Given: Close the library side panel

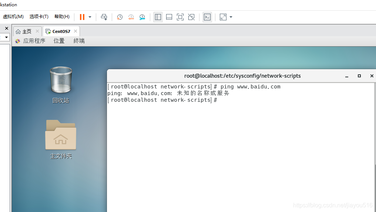Looking at the screenshot, I should click(x=7, y=28).
